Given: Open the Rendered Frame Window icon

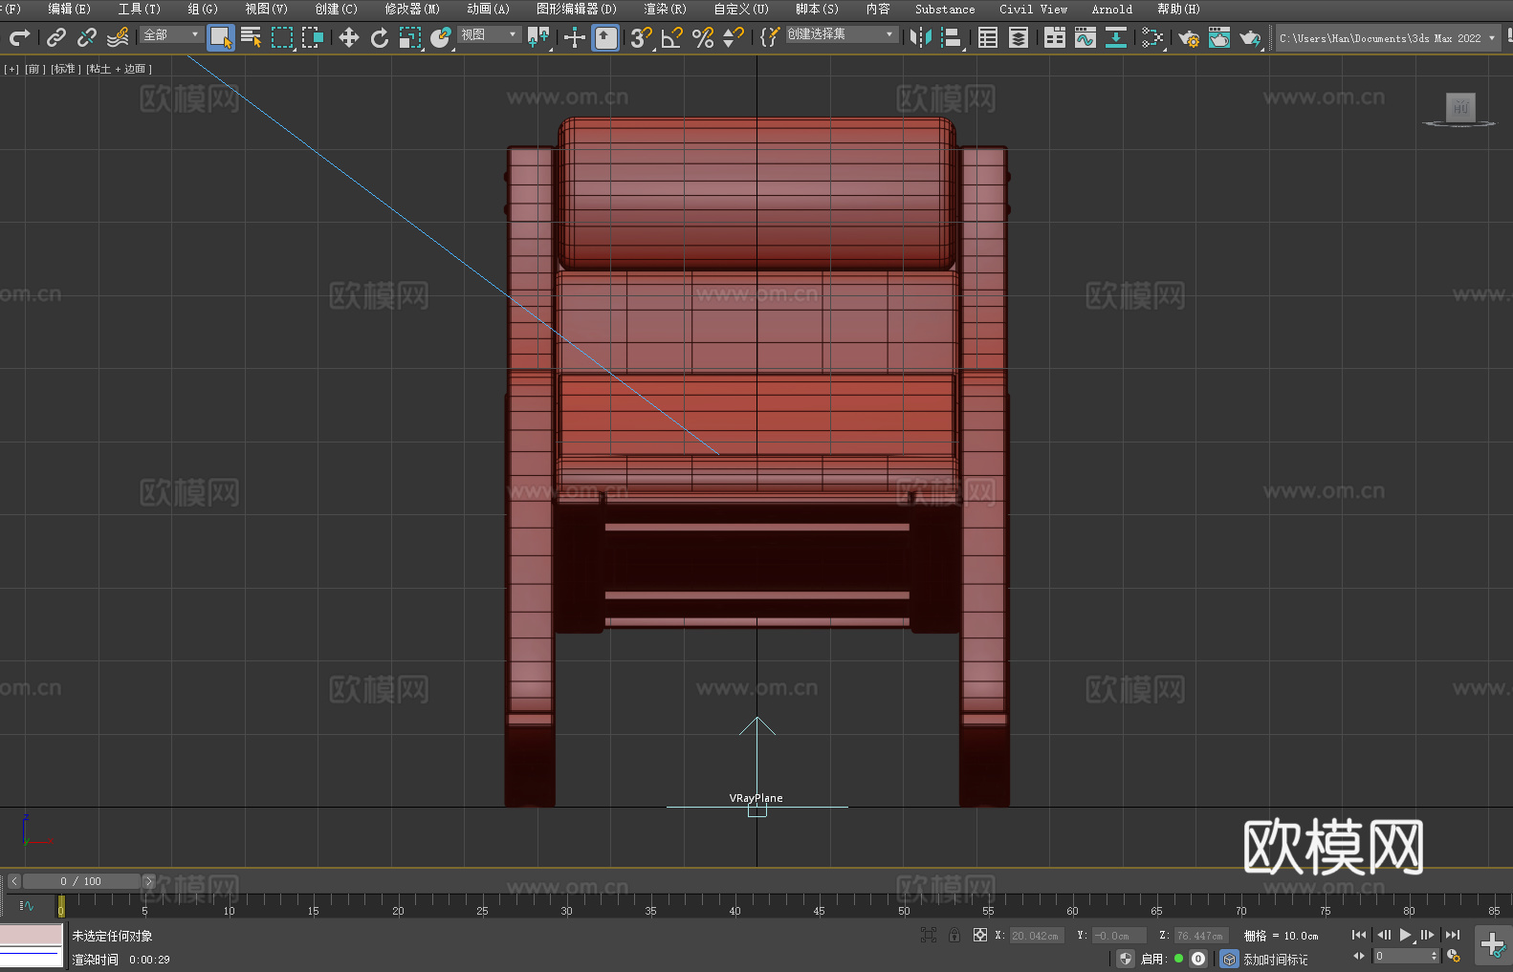Looking at the screenshot, I should point(1219,37).
